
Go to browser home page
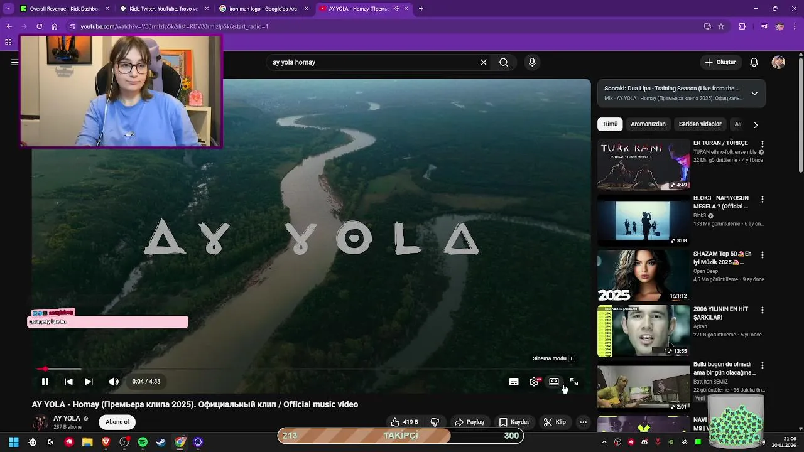click(55, 26)
